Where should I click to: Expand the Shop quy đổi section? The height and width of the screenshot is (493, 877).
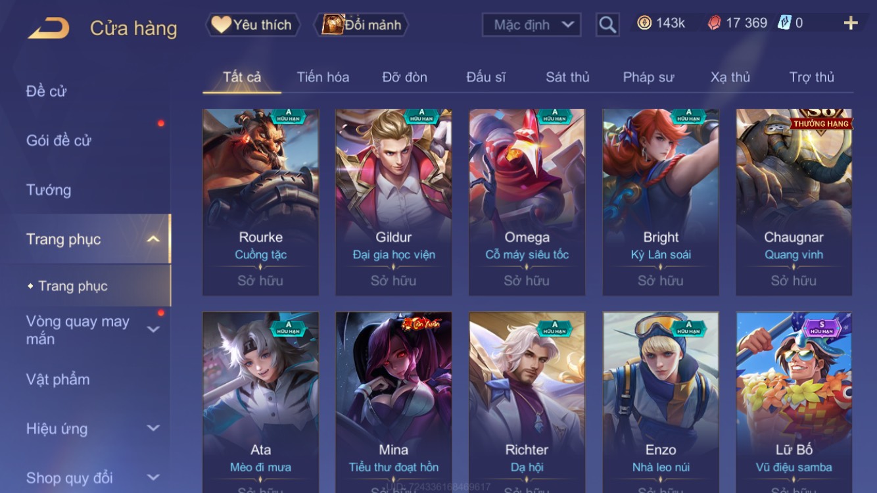[x=153, y=478]
